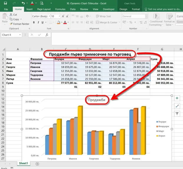
Task: Click the Copy button in Clipboard group
Action: click(x=14, y=19)
